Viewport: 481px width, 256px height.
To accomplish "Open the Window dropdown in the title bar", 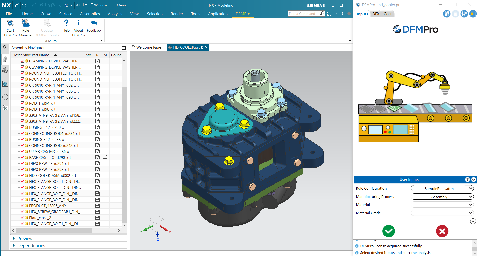I will coord(100,5).
